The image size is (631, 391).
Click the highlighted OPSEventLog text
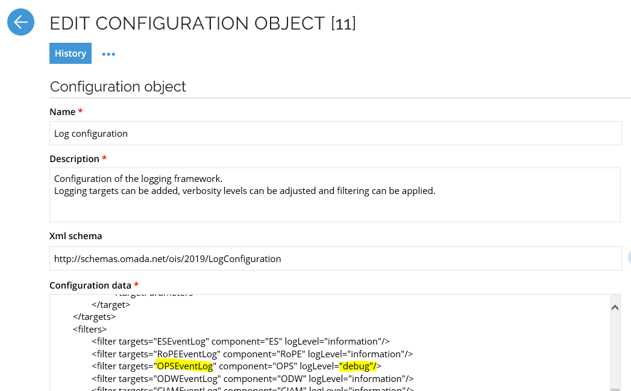click(x=184, y=366)
